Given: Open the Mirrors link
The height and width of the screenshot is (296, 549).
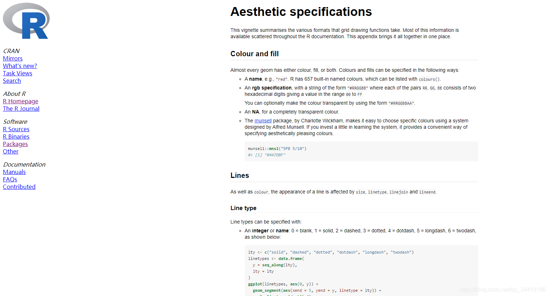Looking at the screenshot, I should point(13,58).
